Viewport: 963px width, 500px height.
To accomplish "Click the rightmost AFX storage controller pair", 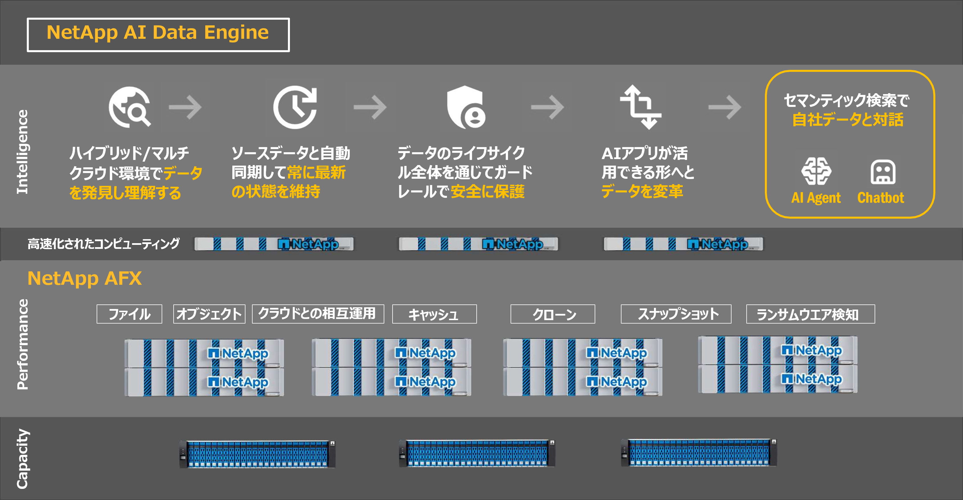I will tap(778, 365).
